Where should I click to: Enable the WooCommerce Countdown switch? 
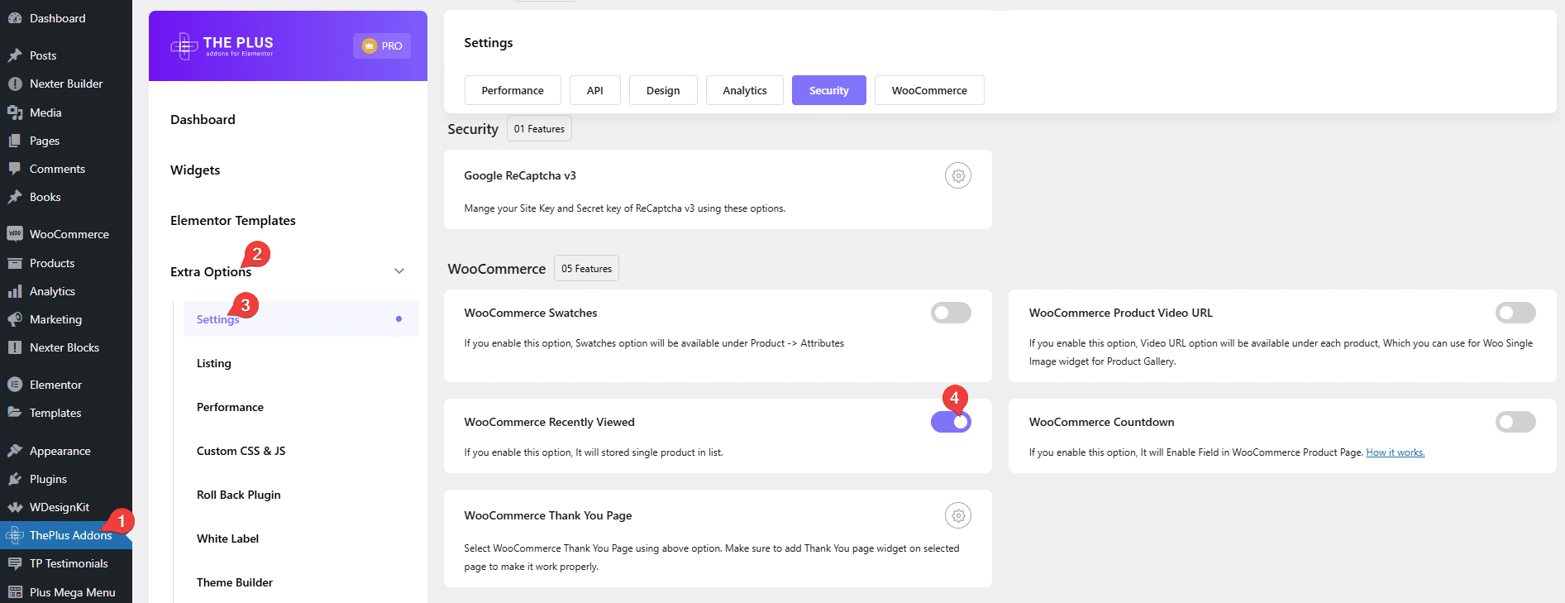[x=1515, y=422]
